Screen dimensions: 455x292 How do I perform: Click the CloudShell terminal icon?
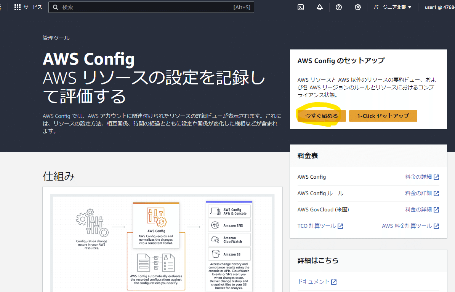click(x=301, y=7)
